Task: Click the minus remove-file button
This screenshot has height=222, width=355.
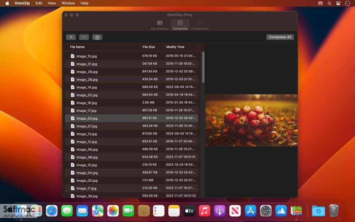Action: pyautogui.click(x=84, y=37)
